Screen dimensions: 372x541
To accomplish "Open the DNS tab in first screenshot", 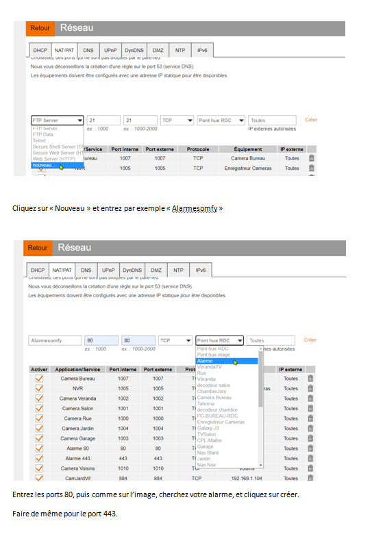I will [88, 51].
